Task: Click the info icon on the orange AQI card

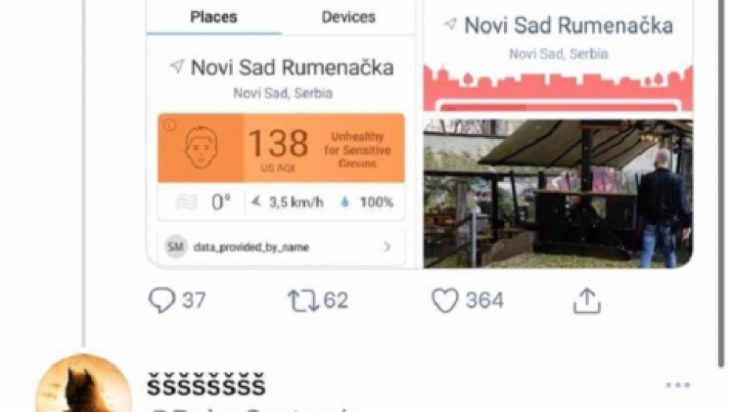Action: click(169, 125)
